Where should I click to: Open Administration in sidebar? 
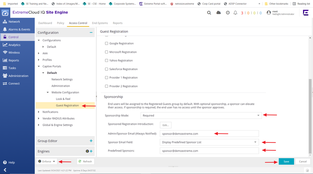coord(17,76)
